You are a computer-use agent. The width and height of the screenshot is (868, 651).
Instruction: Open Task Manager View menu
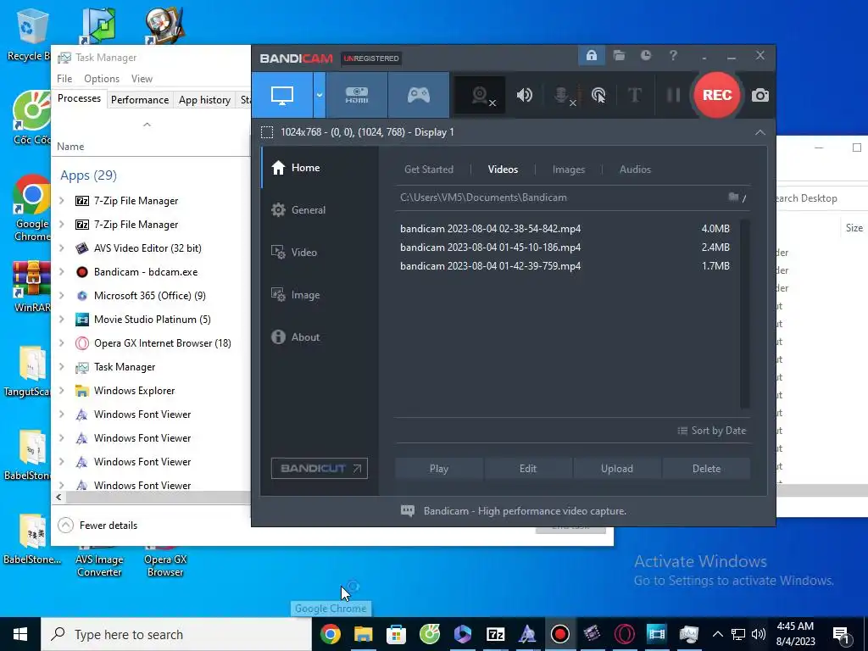click(x=142, y=79)
